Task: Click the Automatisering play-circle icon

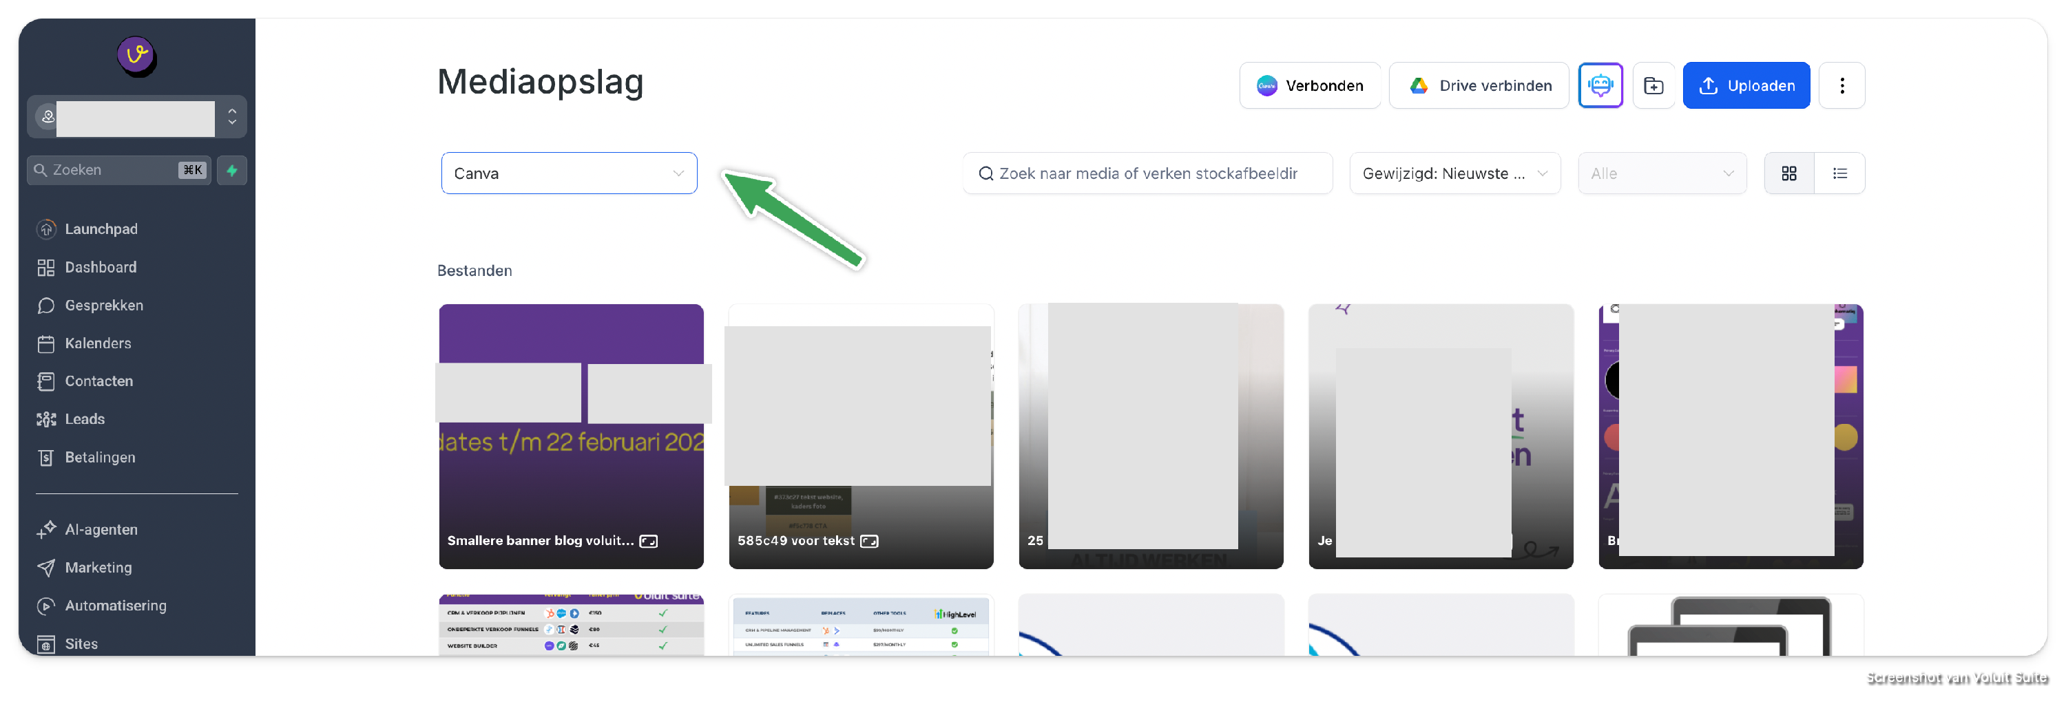Action: tap(47, 606)
